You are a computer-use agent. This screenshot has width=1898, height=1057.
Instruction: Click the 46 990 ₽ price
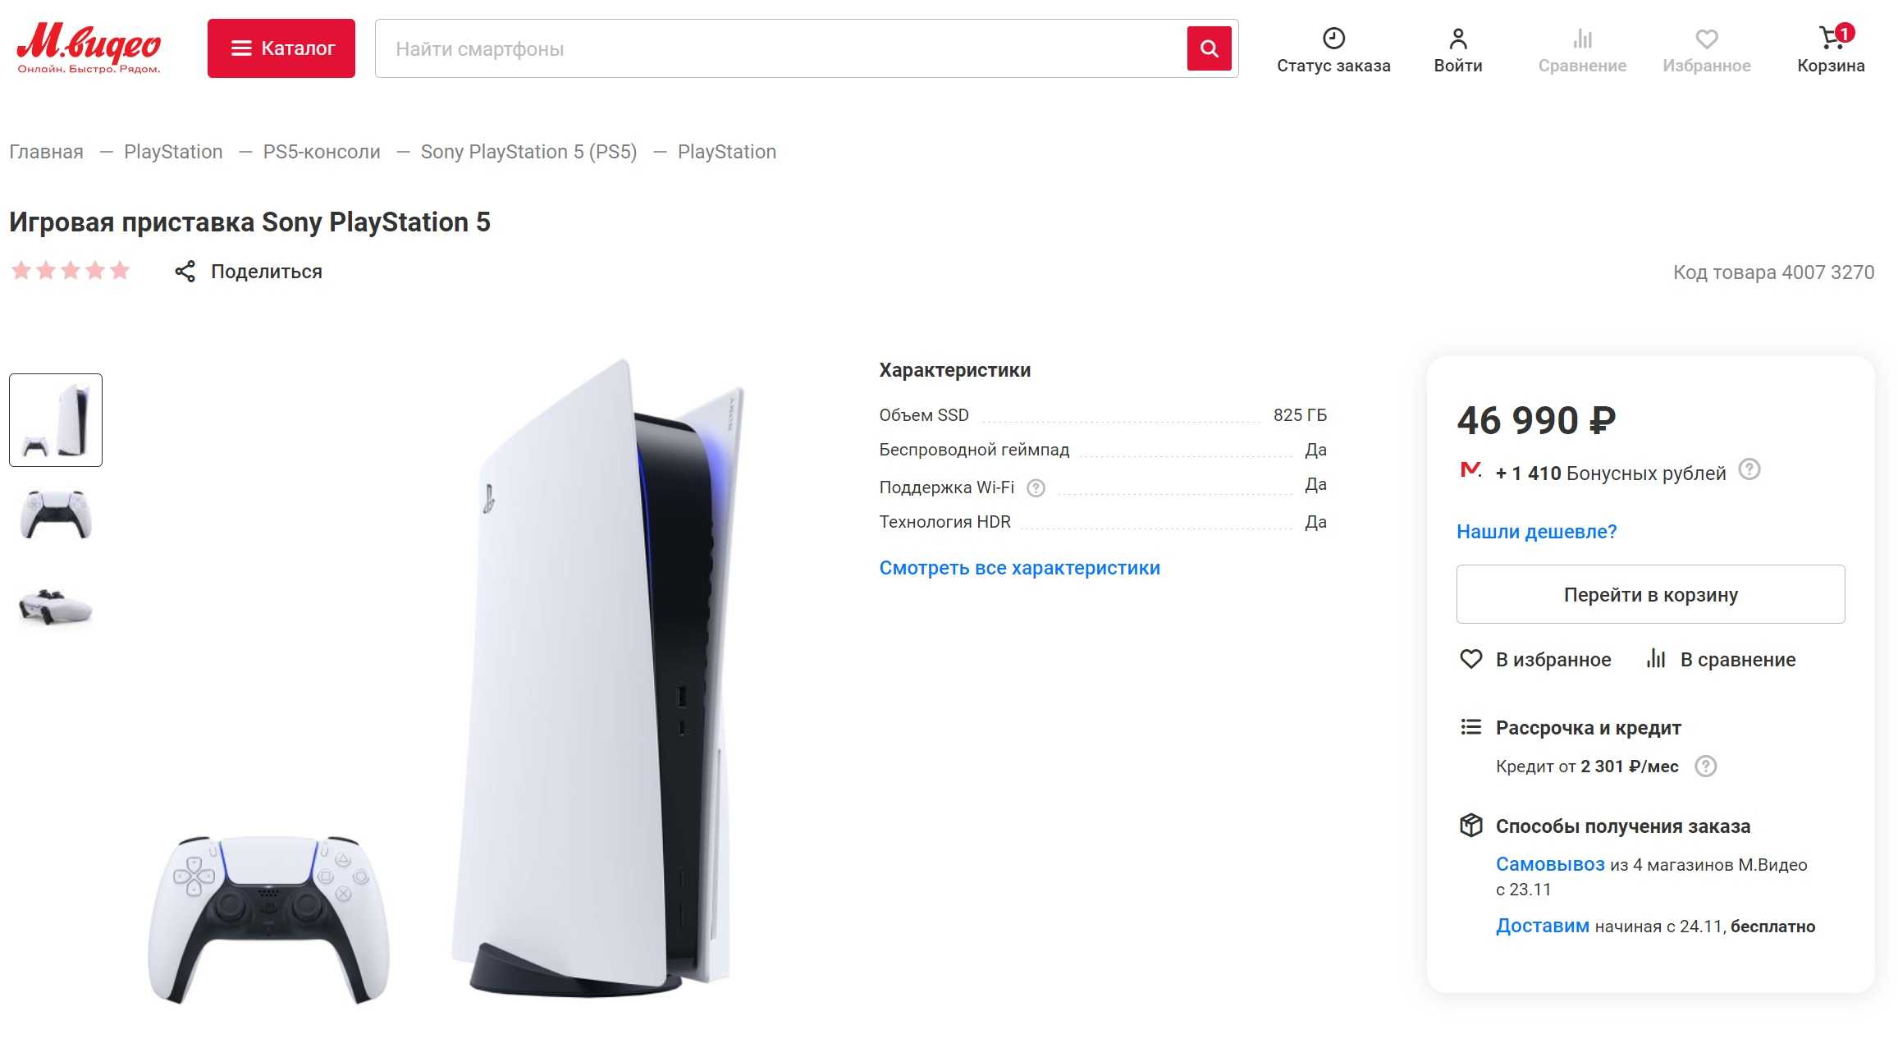pos(1536,421)
